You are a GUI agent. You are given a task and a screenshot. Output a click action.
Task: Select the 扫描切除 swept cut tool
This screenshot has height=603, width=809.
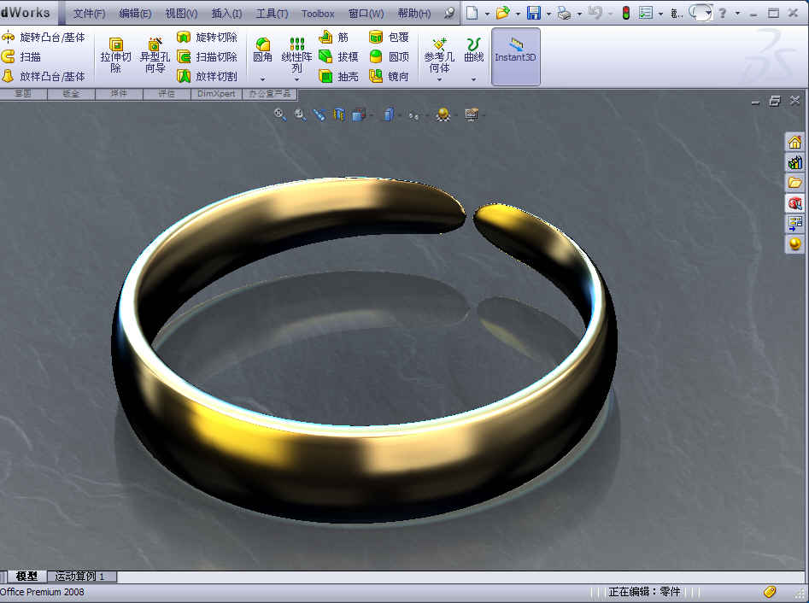(207, 56)
